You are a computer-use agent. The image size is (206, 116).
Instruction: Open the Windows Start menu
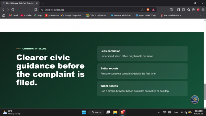pyautogui.click(x=84, y=112)
